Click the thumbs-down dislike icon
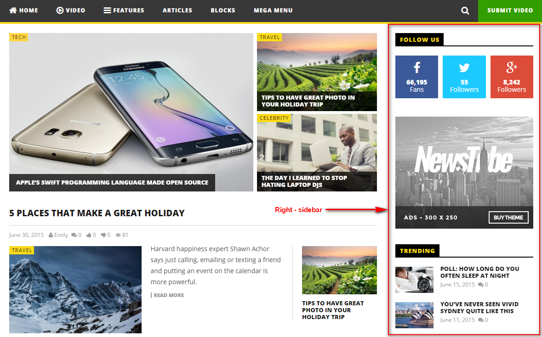The height and width of the screenshot is (337, 542). click(103, 235)
